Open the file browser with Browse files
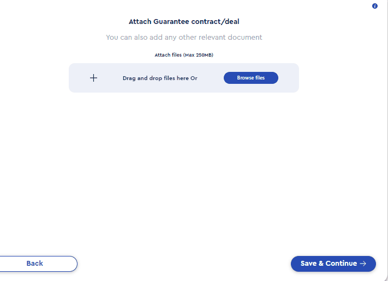Viewport: 388px width, 281px height. pyautogui.click(x=251, y=78)
